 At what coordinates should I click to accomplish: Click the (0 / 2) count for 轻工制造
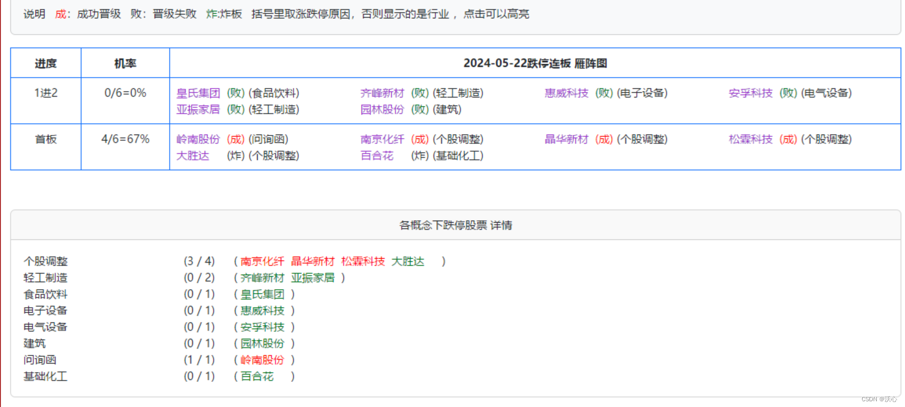(199, 278)
